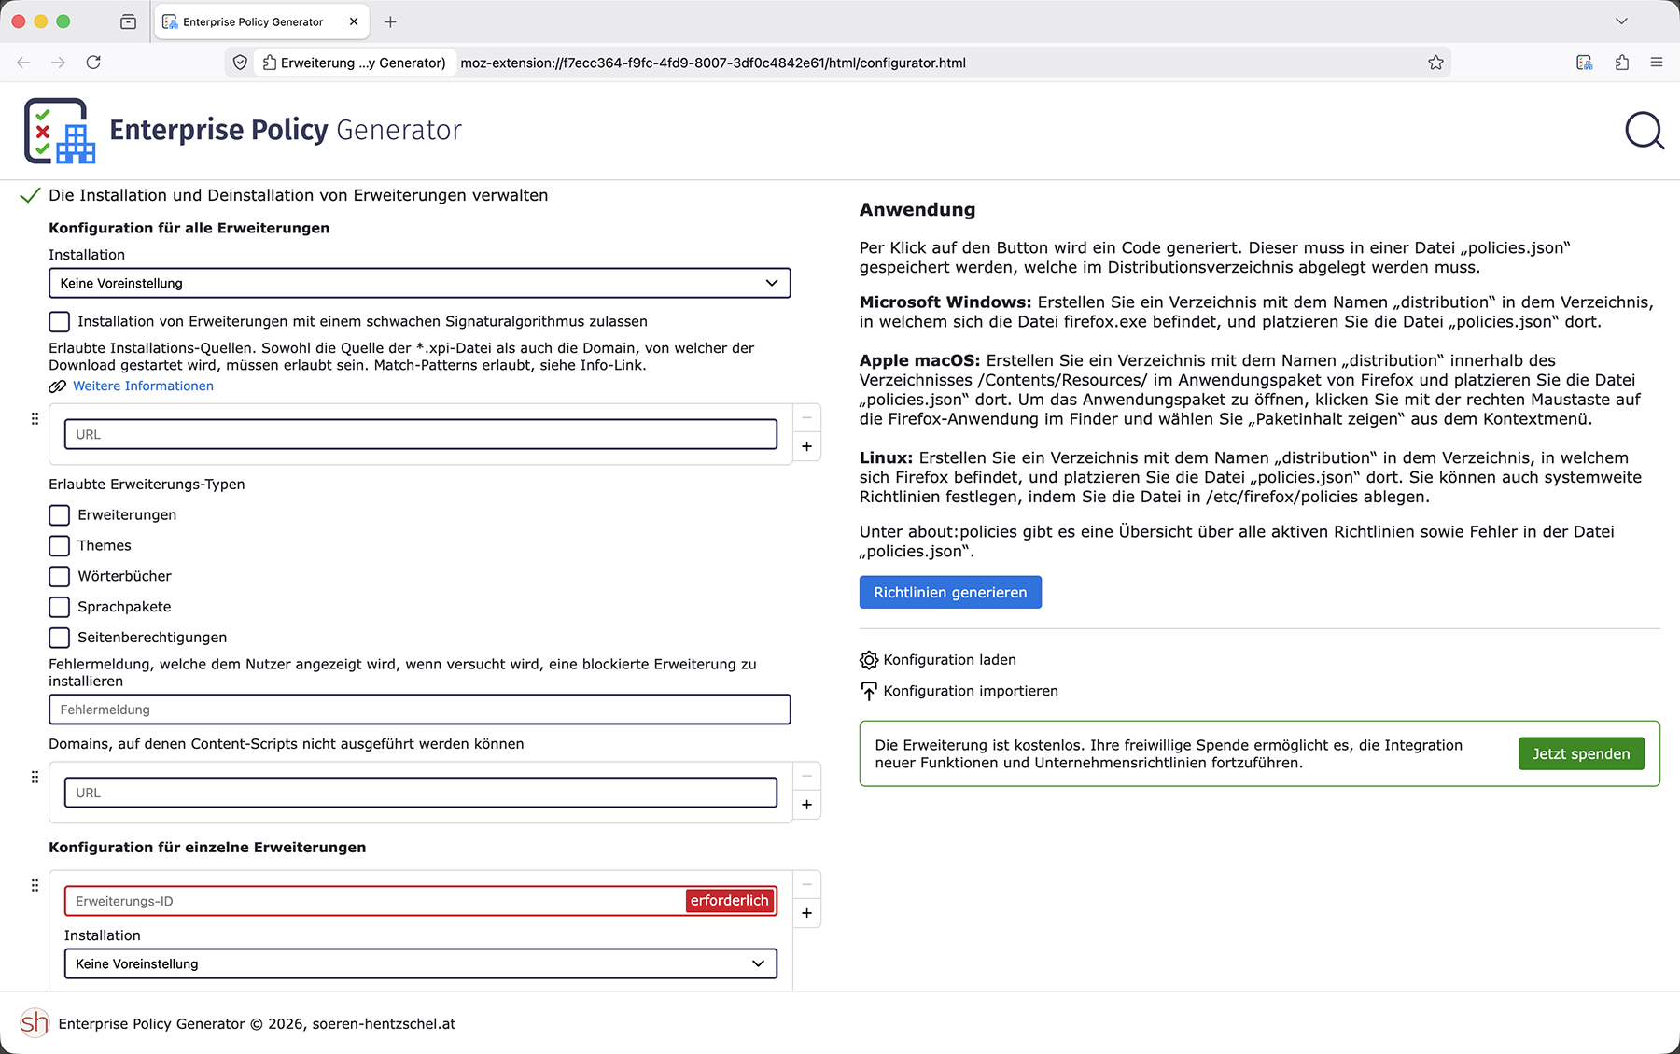Open the Firefox hamburger application menu
This screenshot has width=1680, height=1054.
click(1657, 63)
